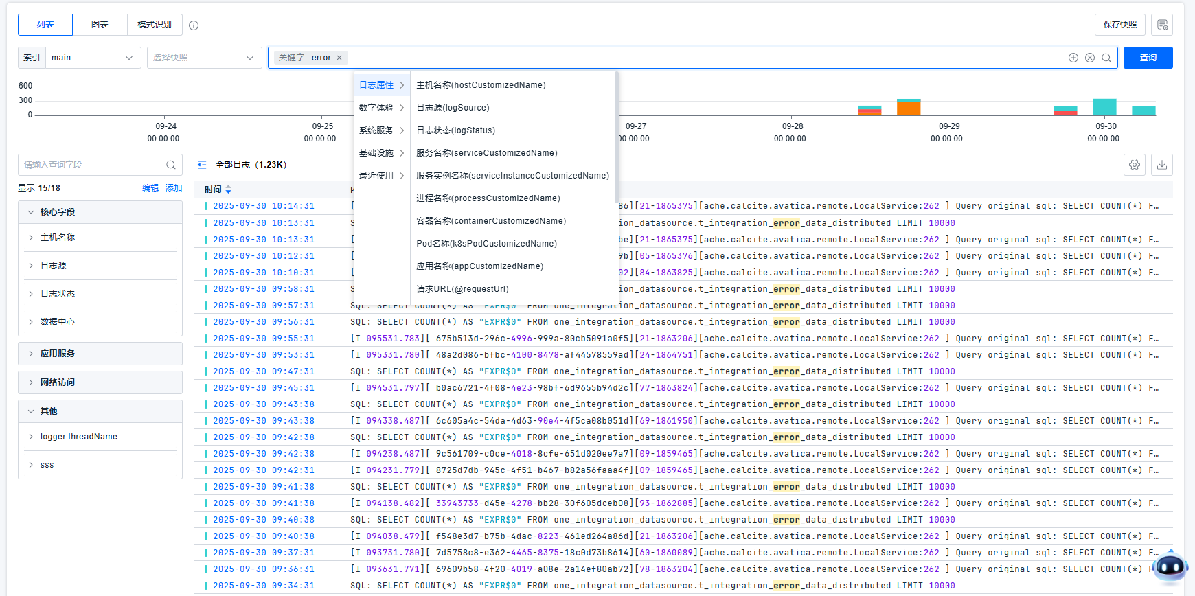This screenshot has width=1195, height=596.
Task: Click the 查询 button
Action: point(1148,58)
